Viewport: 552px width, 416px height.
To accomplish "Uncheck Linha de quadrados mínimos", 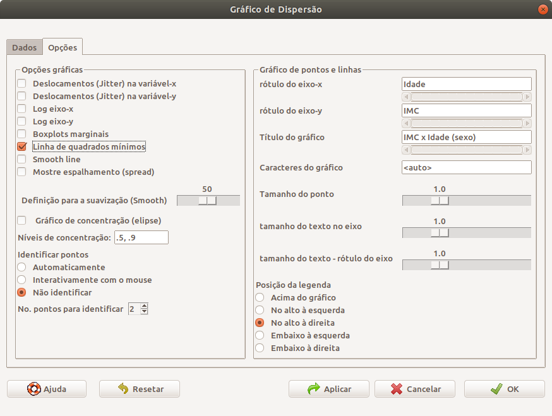I will coord(22,146).
